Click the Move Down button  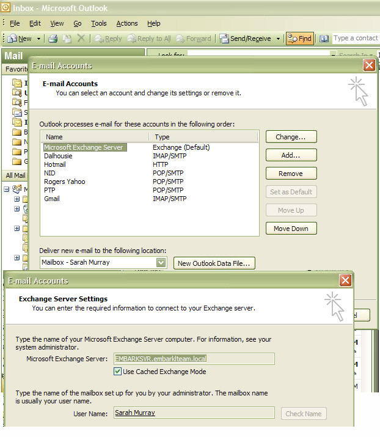coord(291,229)
